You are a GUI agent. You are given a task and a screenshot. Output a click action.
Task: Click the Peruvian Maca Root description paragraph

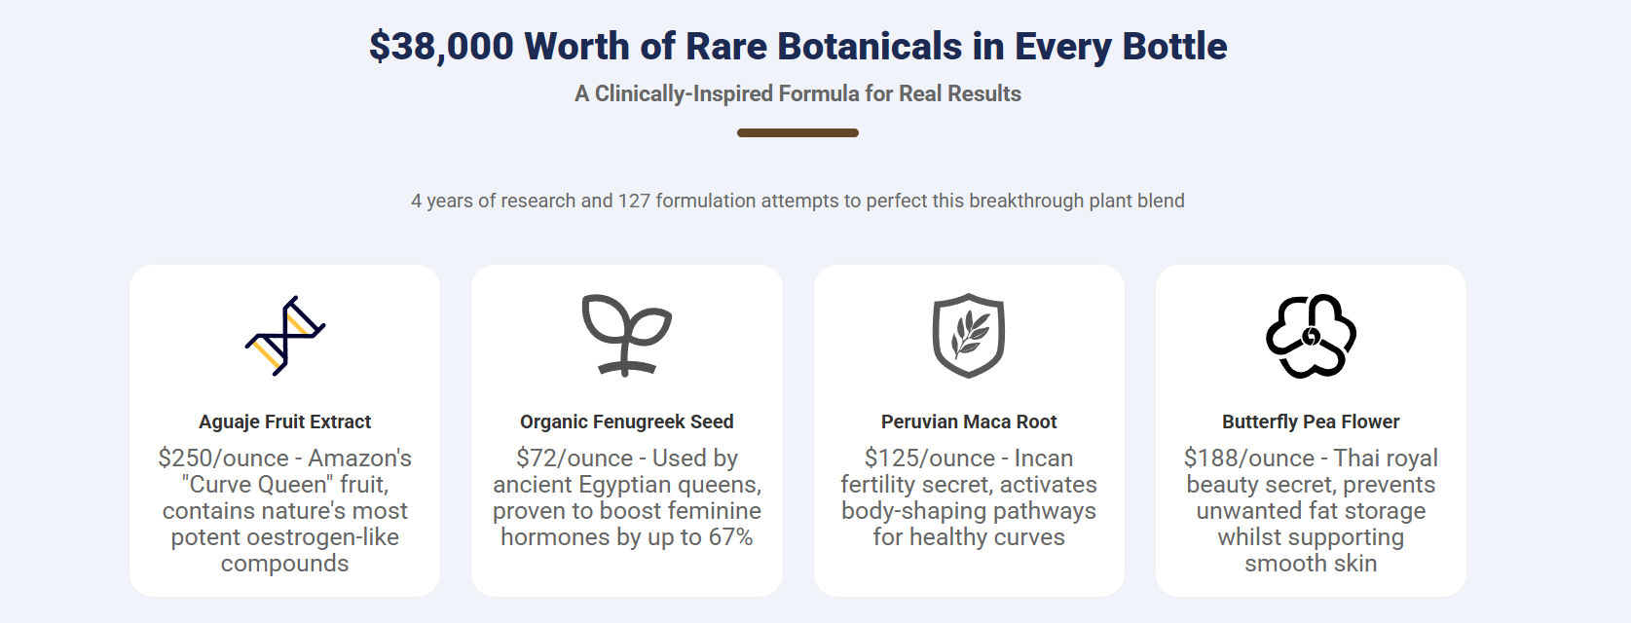tap(968, 497)
